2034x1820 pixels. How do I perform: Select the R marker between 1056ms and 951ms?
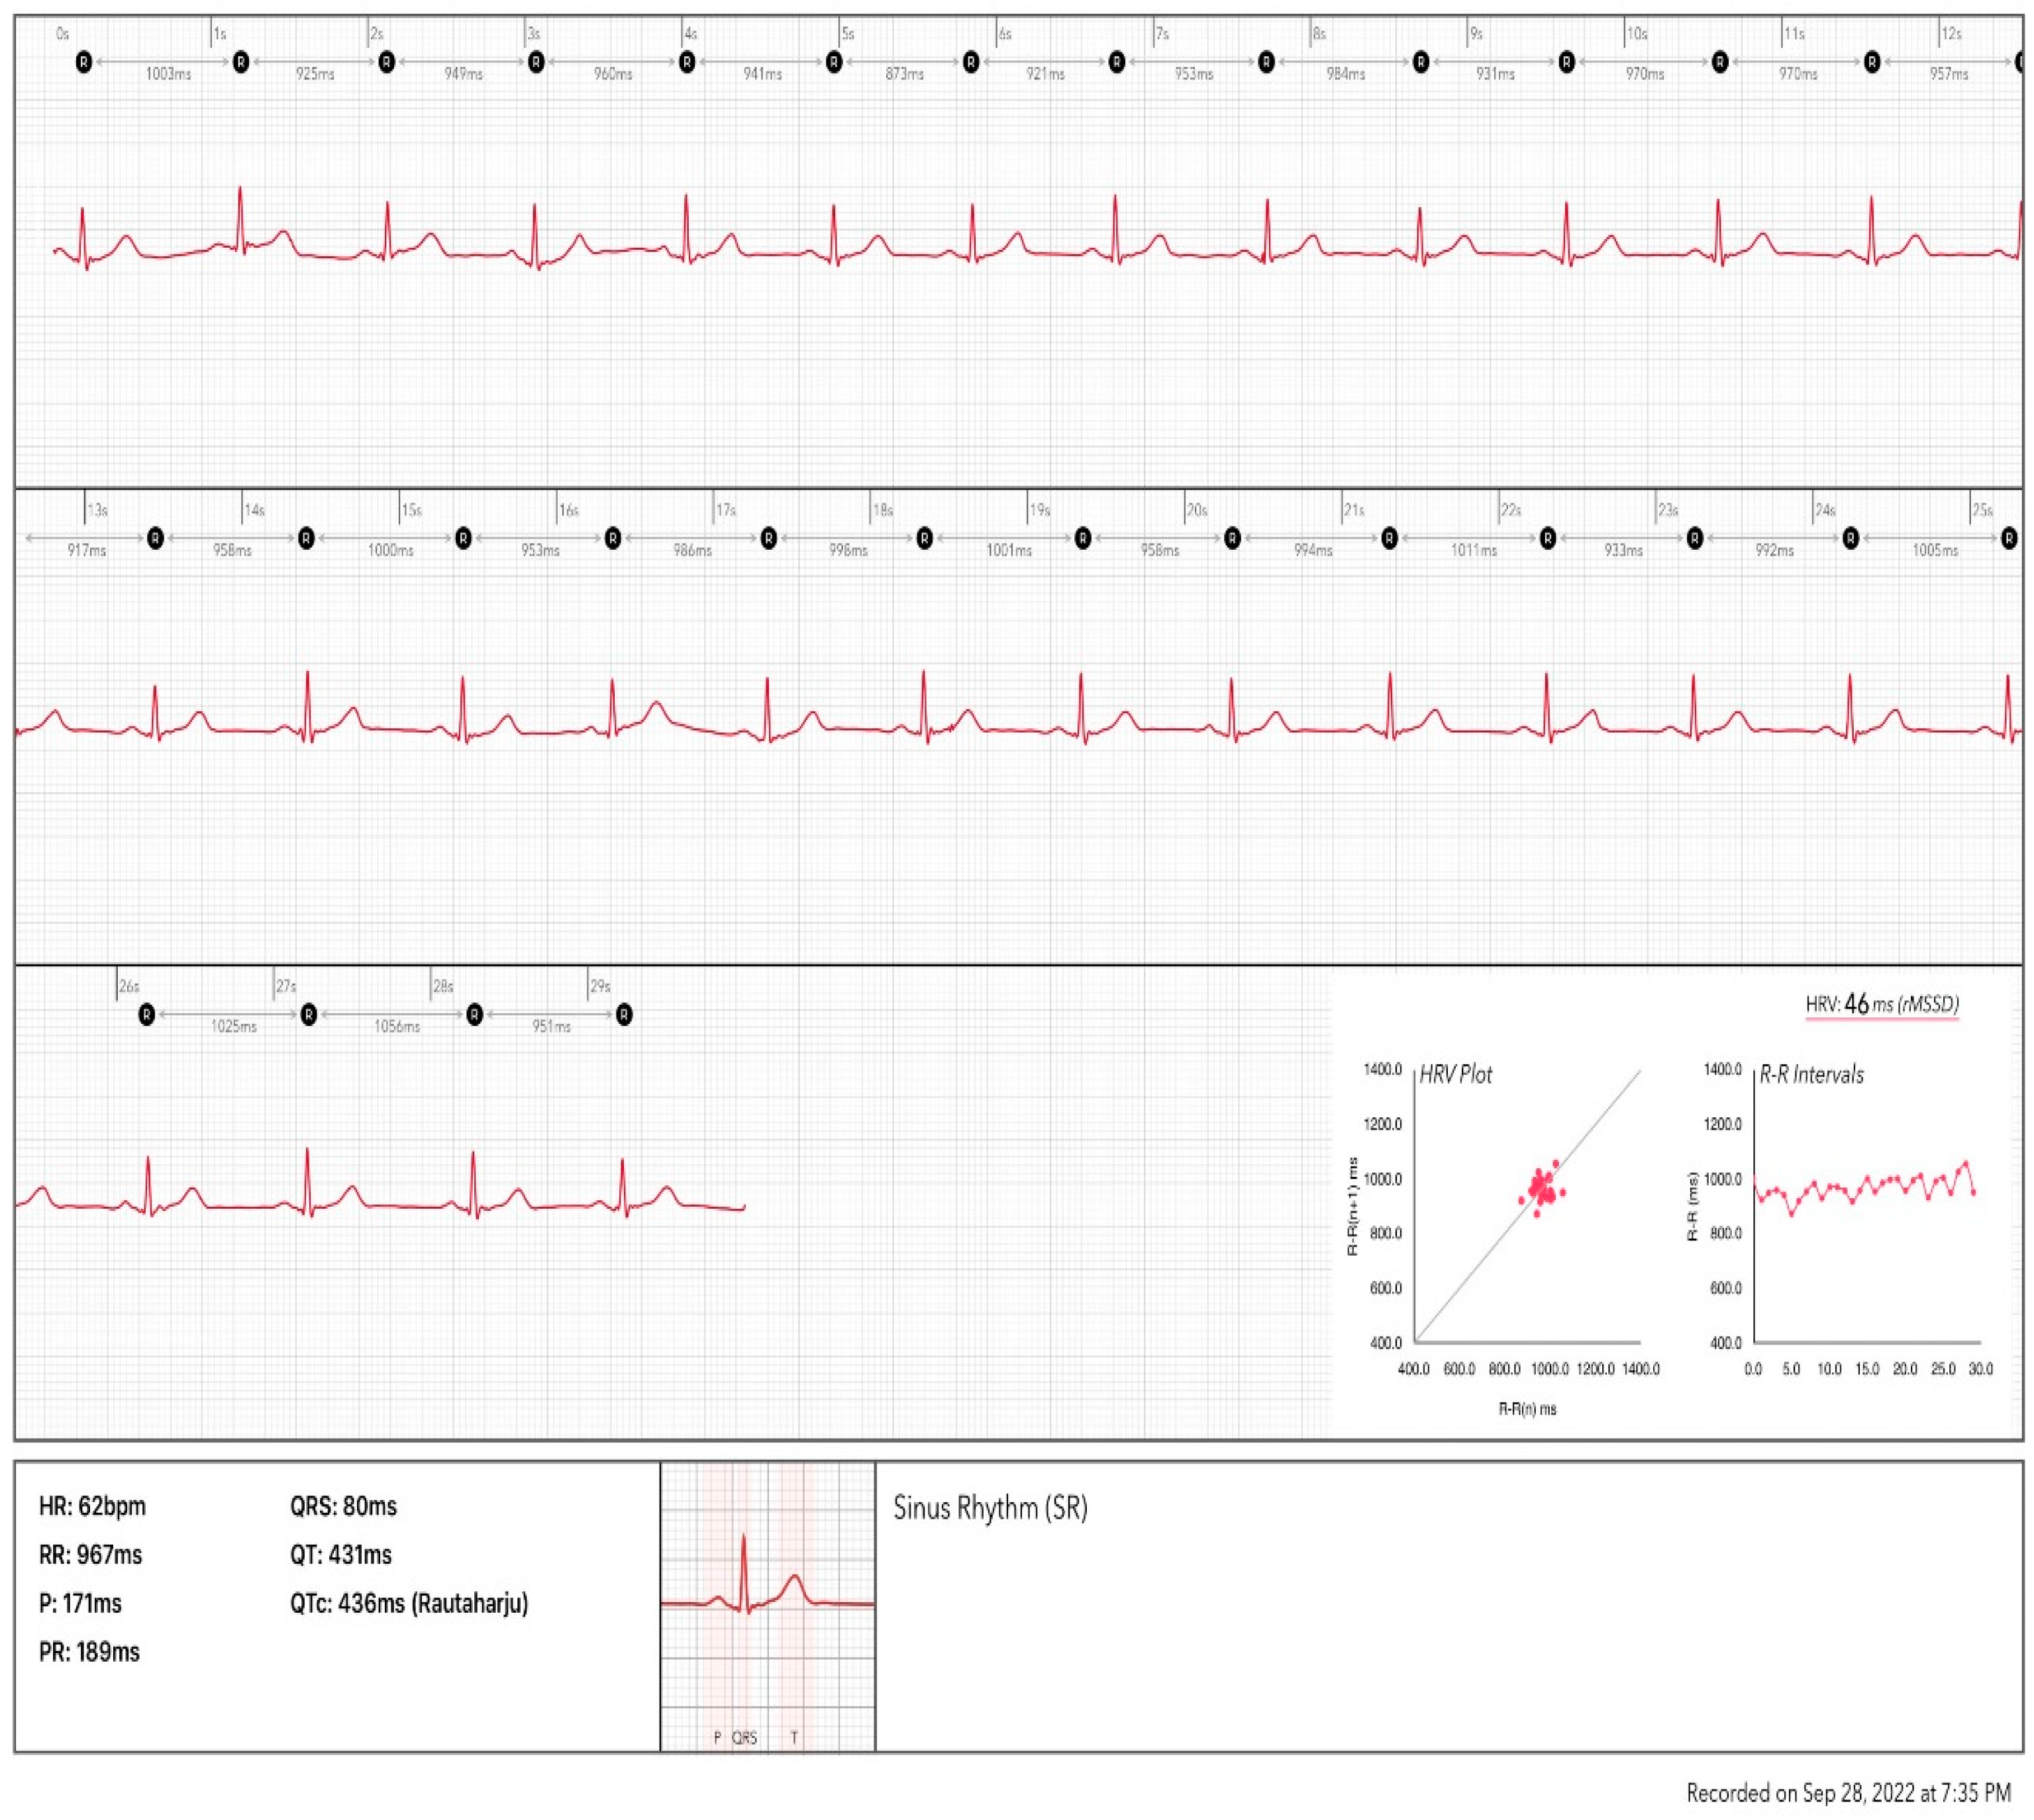point(475,1015)
